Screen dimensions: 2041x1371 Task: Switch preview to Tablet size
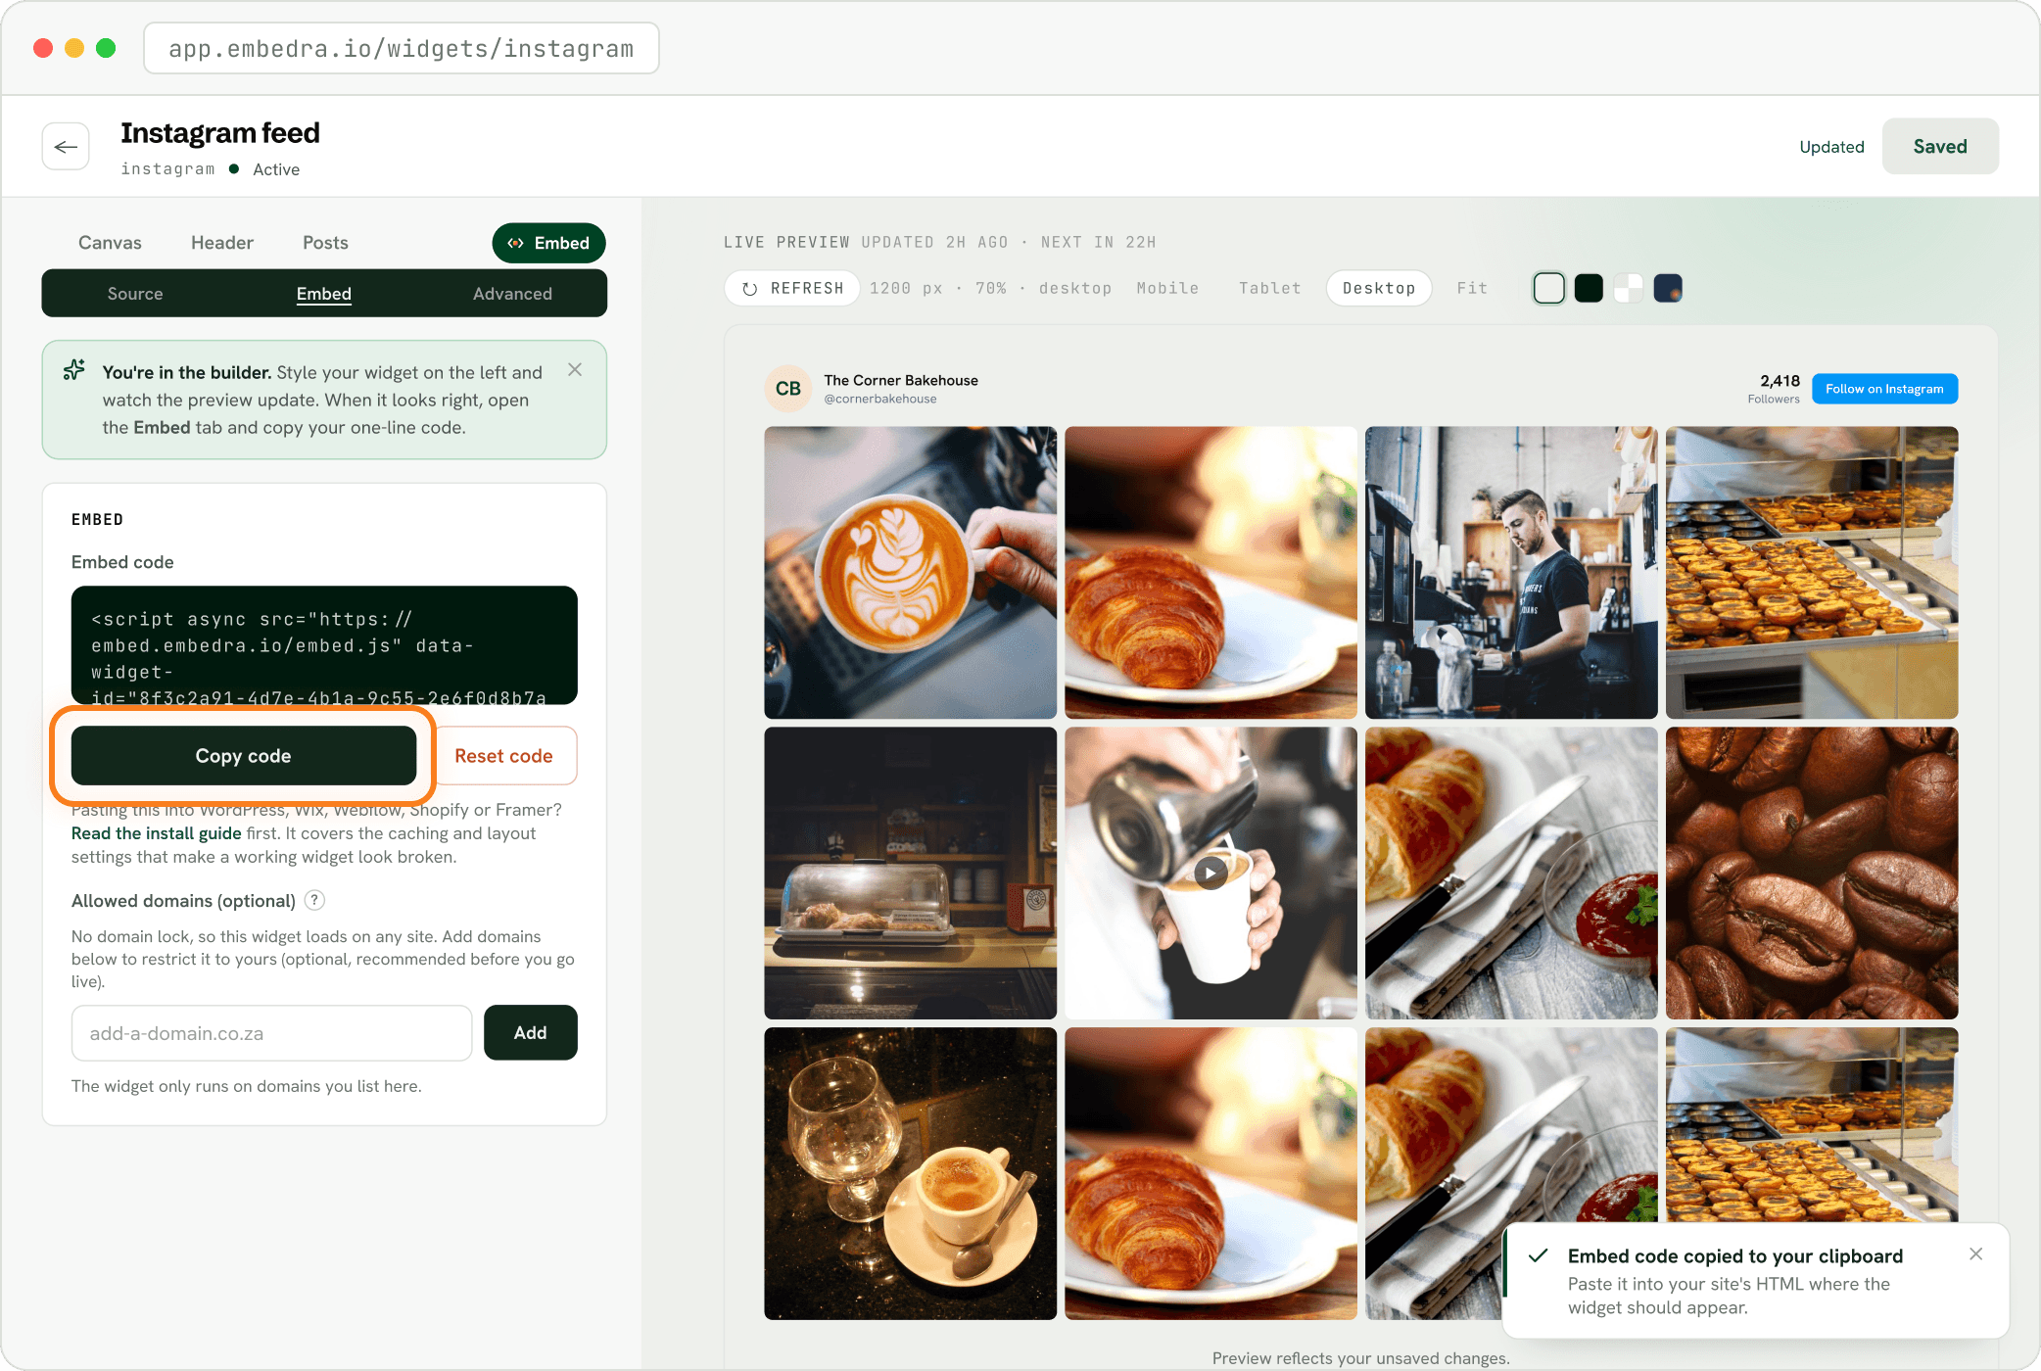[1270, 288]
